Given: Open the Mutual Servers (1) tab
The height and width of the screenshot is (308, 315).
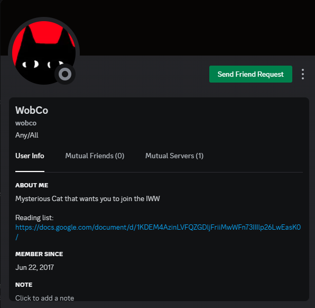Looking at the screenshot, I should click(x=174, y=156).
